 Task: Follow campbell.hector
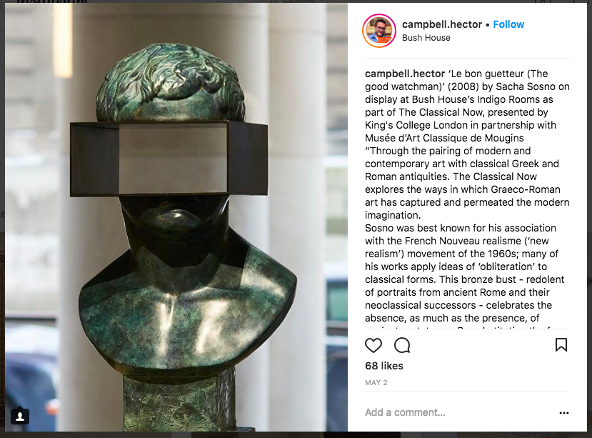tap(508, 24)
